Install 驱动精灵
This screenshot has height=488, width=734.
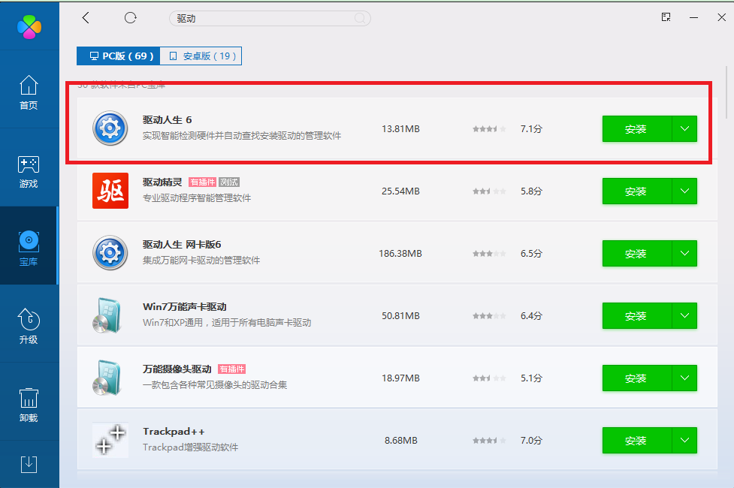[x=637, y=191]
